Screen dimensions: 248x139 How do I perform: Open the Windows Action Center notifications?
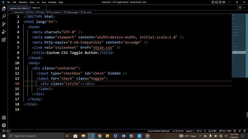coord(243,136)
